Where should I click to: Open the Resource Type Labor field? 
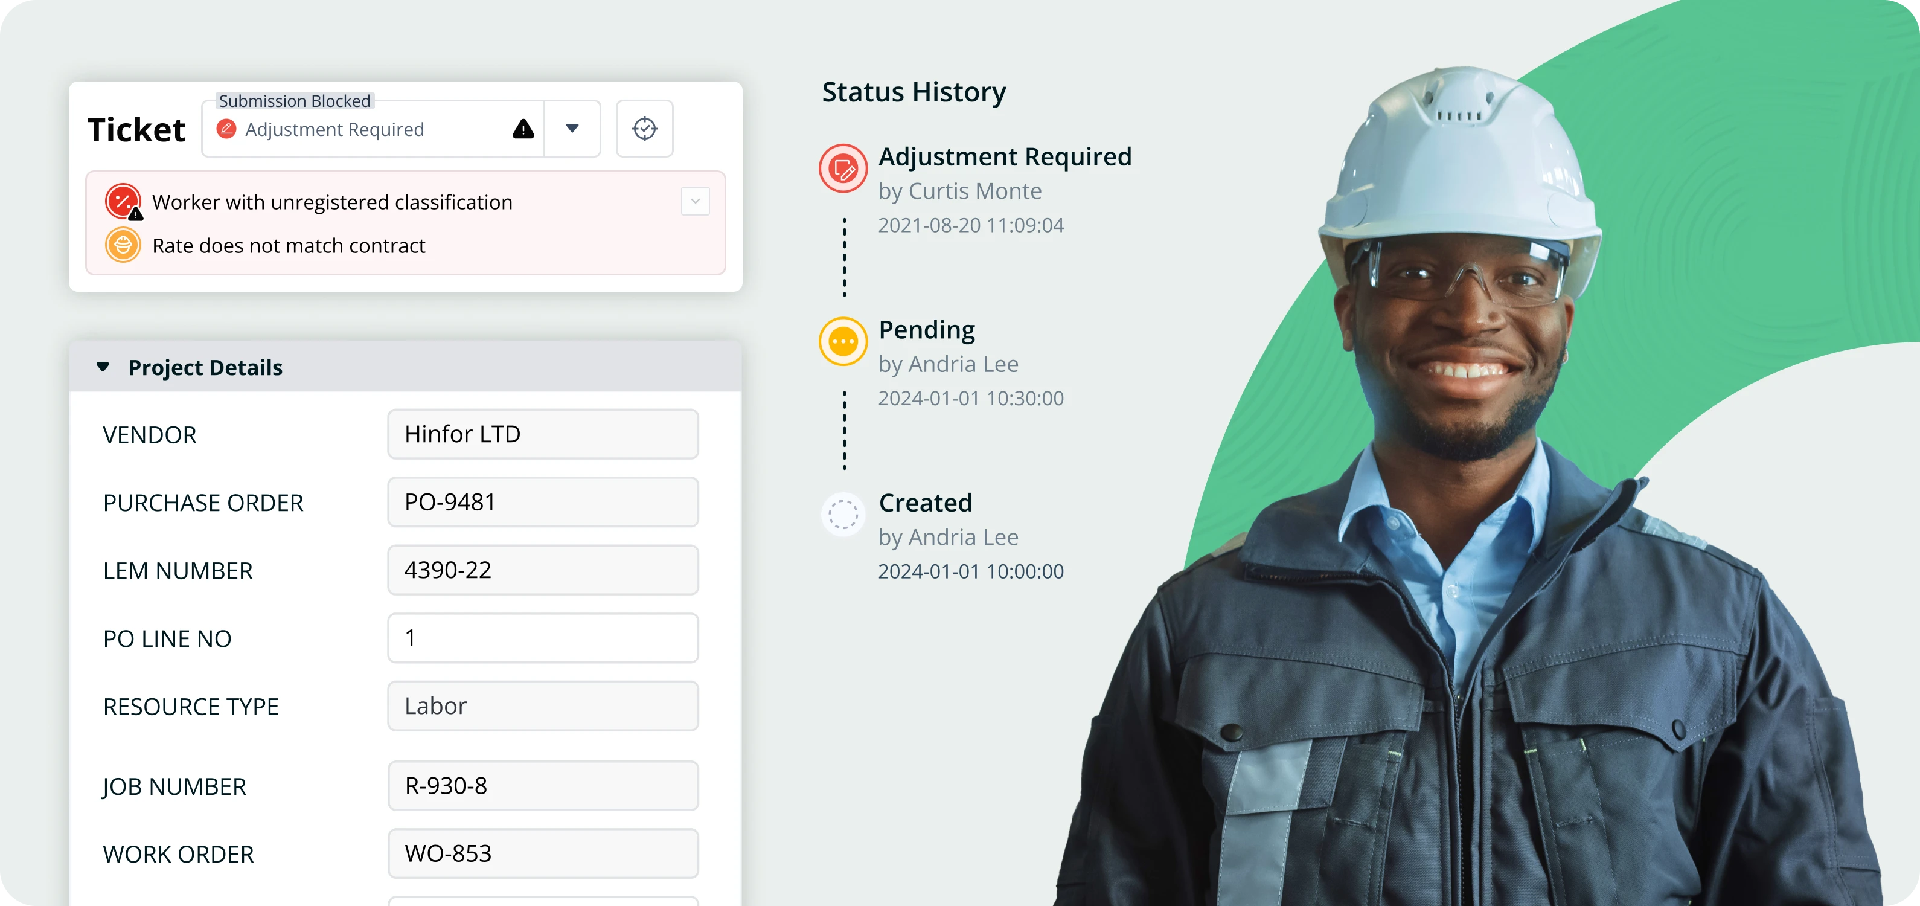coord(543,705)
